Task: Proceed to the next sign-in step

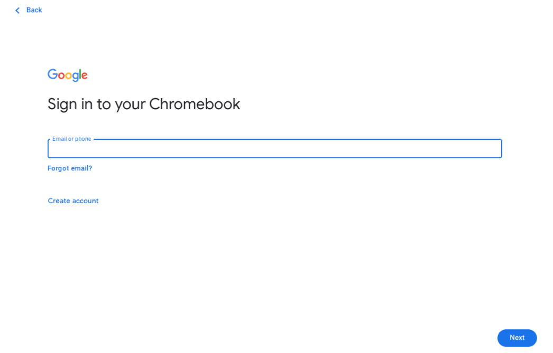Action: click(x=517, y=338)
